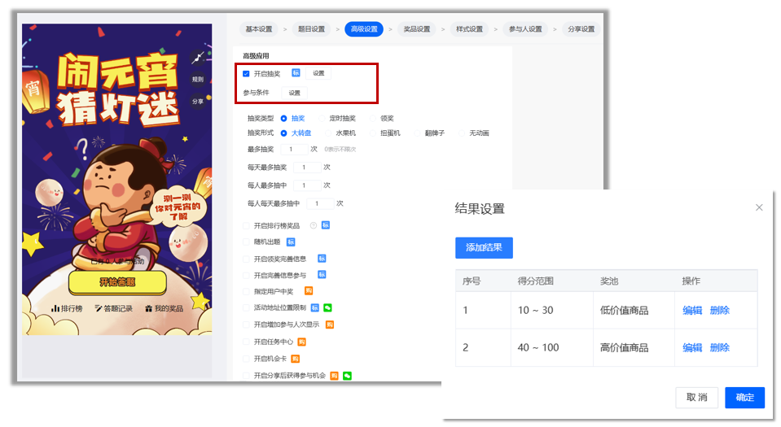Screen dimensions: 781x427
Task: Close the 结果设置 dialog
Action: (759, 207)
